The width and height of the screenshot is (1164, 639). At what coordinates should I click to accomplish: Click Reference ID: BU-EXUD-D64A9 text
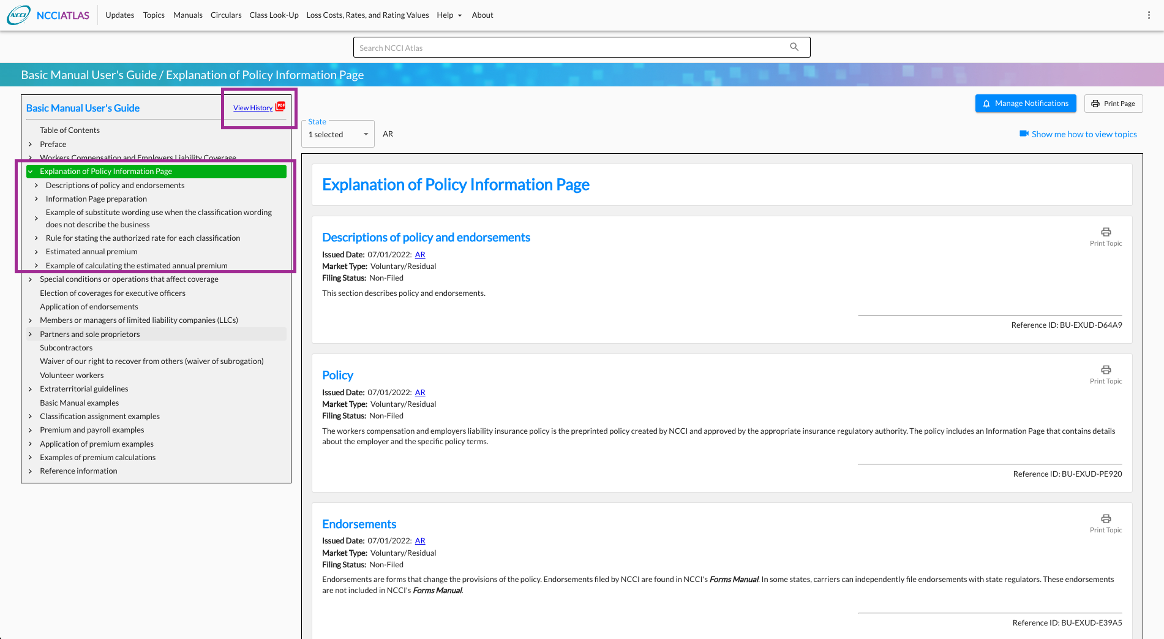point(1067,325)
